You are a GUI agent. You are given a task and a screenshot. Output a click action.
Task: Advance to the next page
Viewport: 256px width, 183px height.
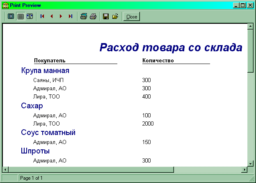[61, 16]
